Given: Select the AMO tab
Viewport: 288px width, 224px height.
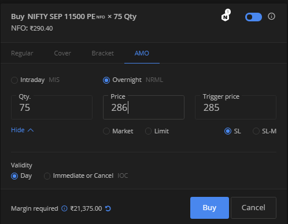Looking at the screenshot, I should [142, 53].
